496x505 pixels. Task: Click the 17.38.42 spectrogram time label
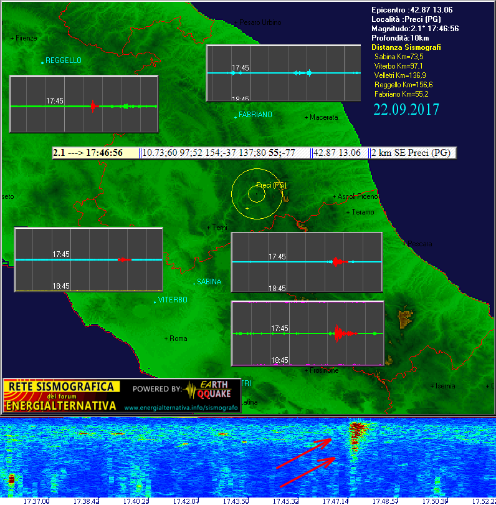[86, 501]
